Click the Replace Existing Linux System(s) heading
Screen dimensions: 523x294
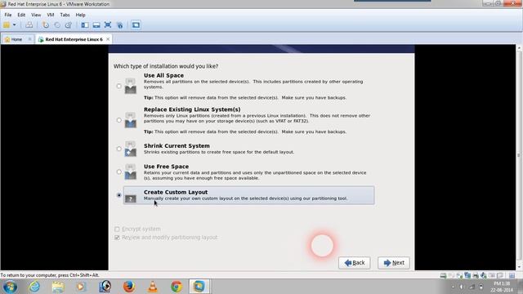(192, 109)
